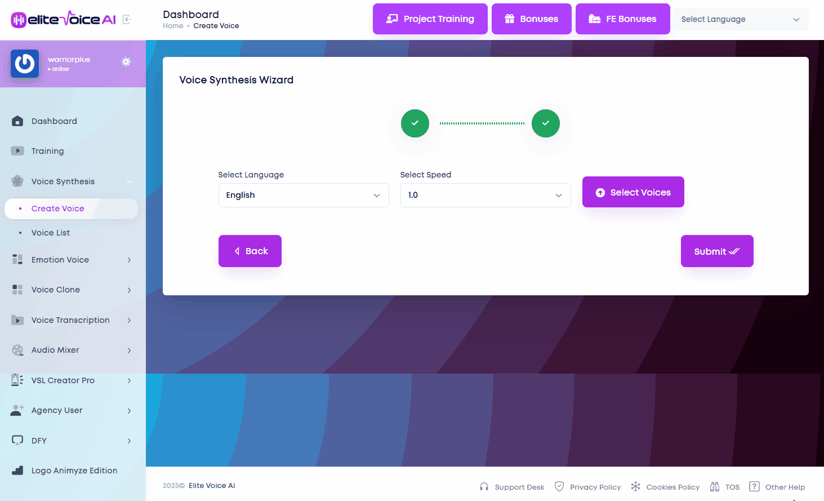Click the Audio Mixer icon
Image resolution: width=824 pixels, height=501 pixels.
point(17,350)
